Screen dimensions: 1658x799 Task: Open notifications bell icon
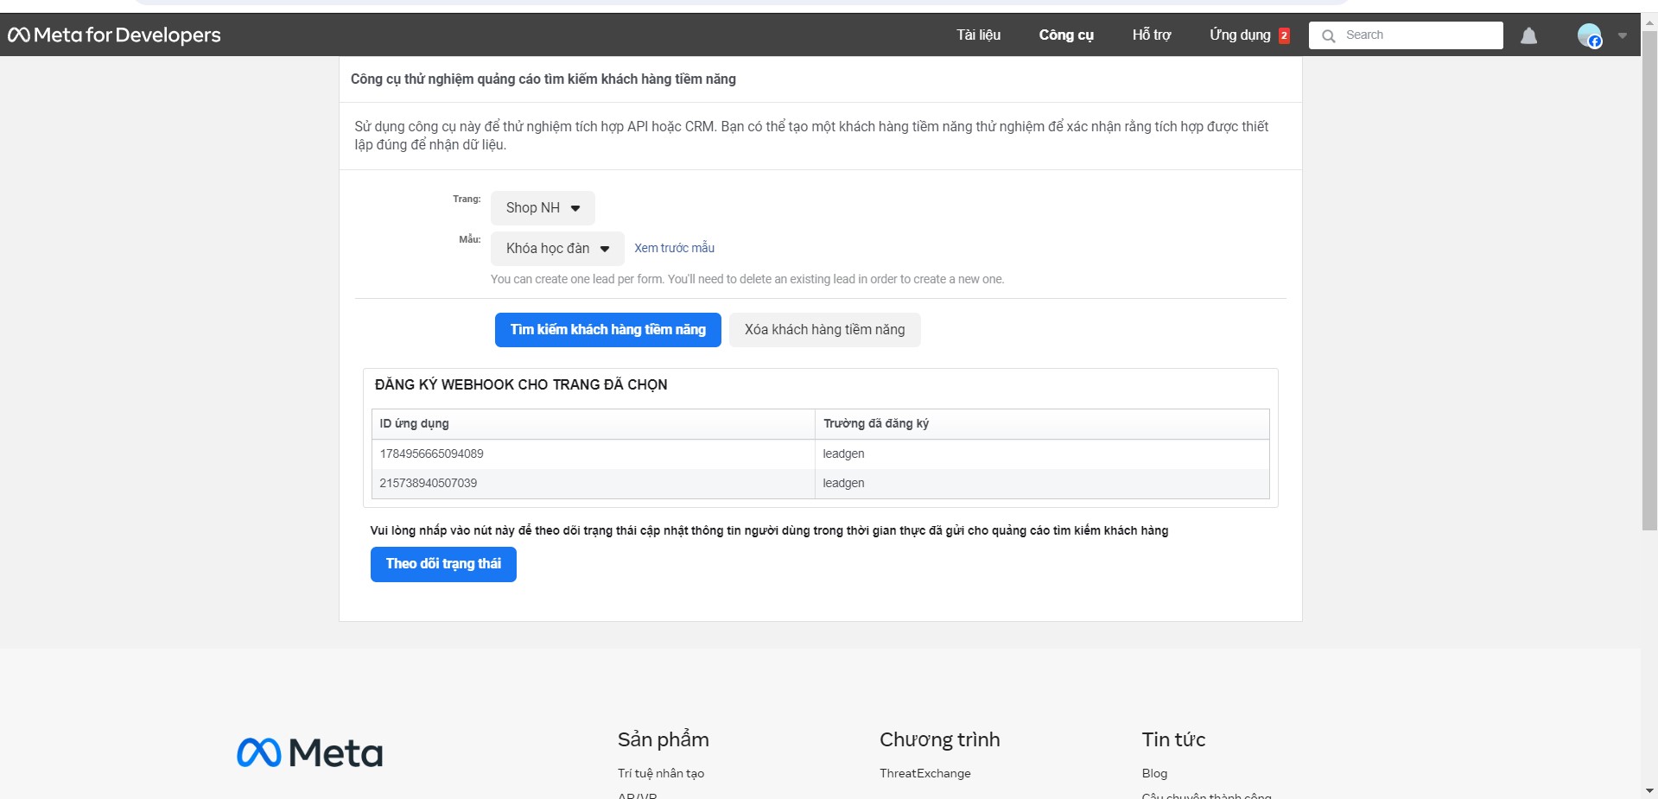coord(1528,35)
